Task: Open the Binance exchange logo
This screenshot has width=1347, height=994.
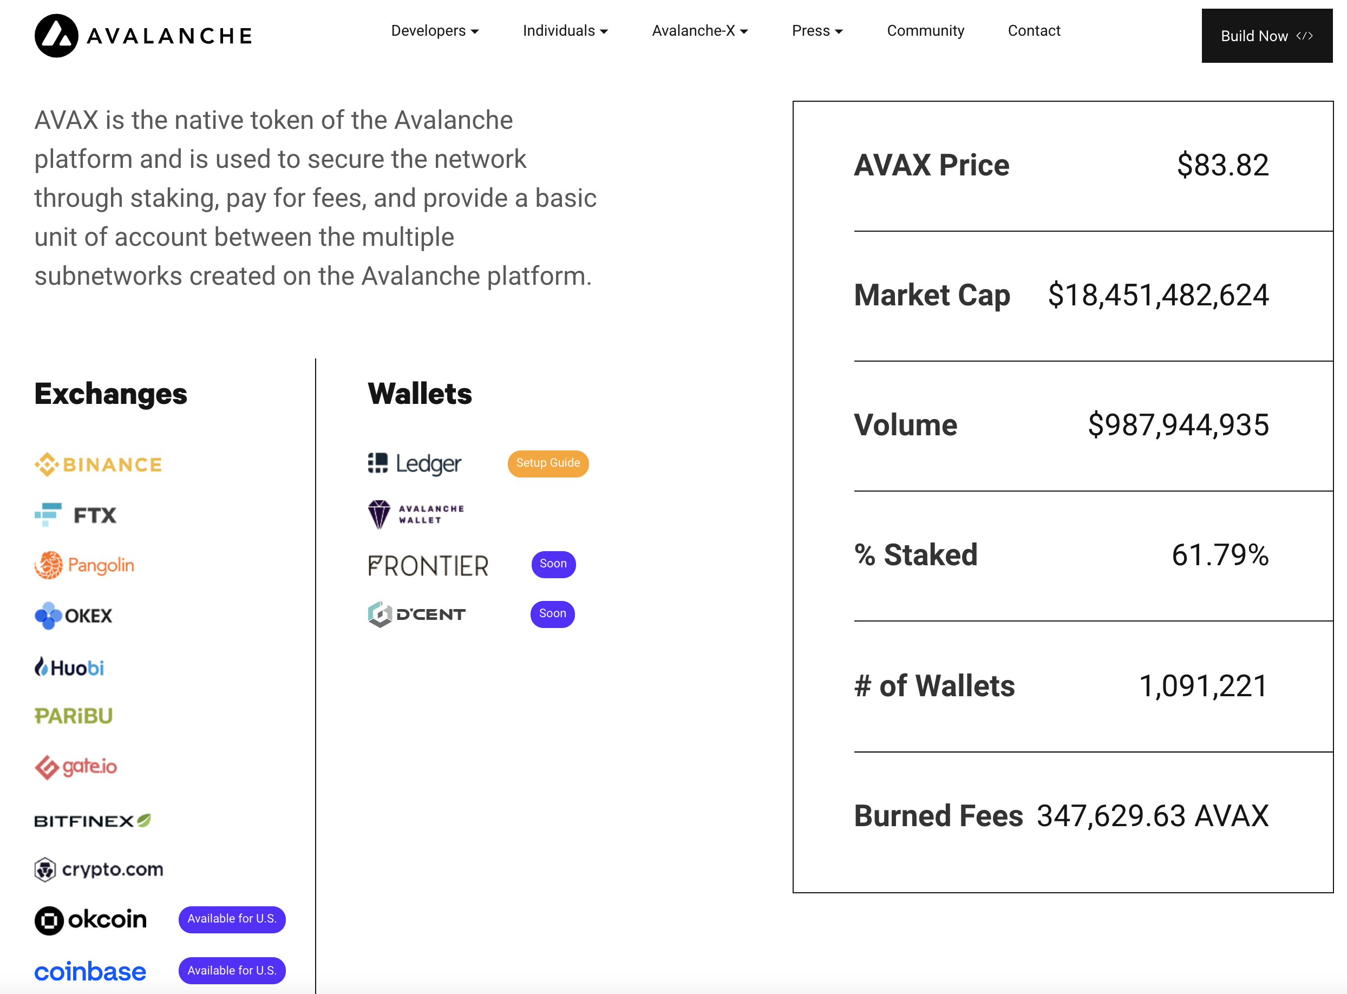Action: 99,465
